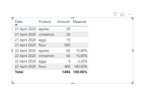
Task: Open the visual's filter icon
Action: (115, 14)
